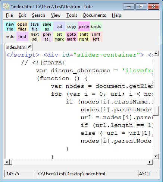Click the undo toolbar button

pyautogui.click(x=96, y=26)
